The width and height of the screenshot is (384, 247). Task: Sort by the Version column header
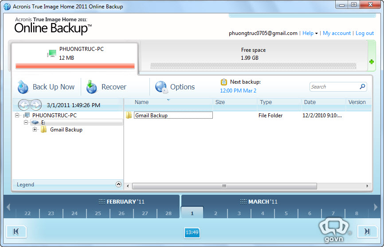[357, 102]
